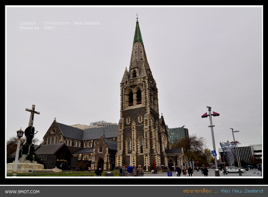Click the 'Location : Christchurch - New Zealand' caption
Screen dimensions: 268x197
59,23
